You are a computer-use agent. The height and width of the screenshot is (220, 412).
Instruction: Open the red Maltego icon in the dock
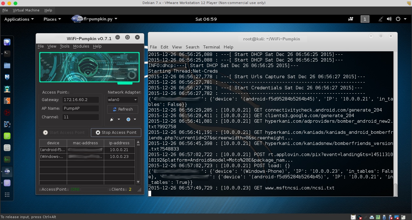click(x=7, y=112)
